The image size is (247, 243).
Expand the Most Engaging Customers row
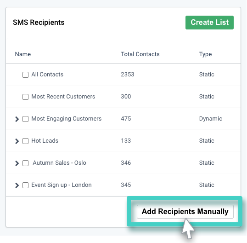(17, 119)
